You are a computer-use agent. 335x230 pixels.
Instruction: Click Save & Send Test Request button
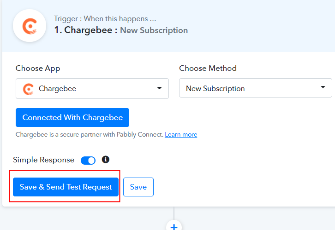(x=66, y=187)
